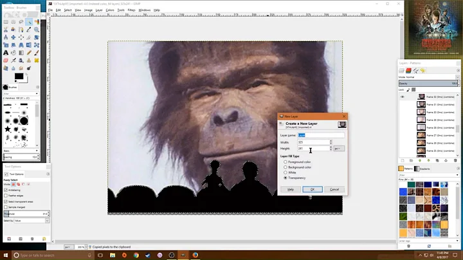Click the Width input field

tap(313, 142)
